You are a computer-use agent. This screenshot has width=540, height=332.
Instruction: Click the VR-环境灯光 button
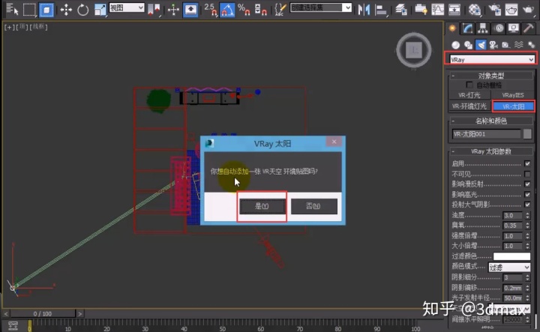tap(469, 106)
